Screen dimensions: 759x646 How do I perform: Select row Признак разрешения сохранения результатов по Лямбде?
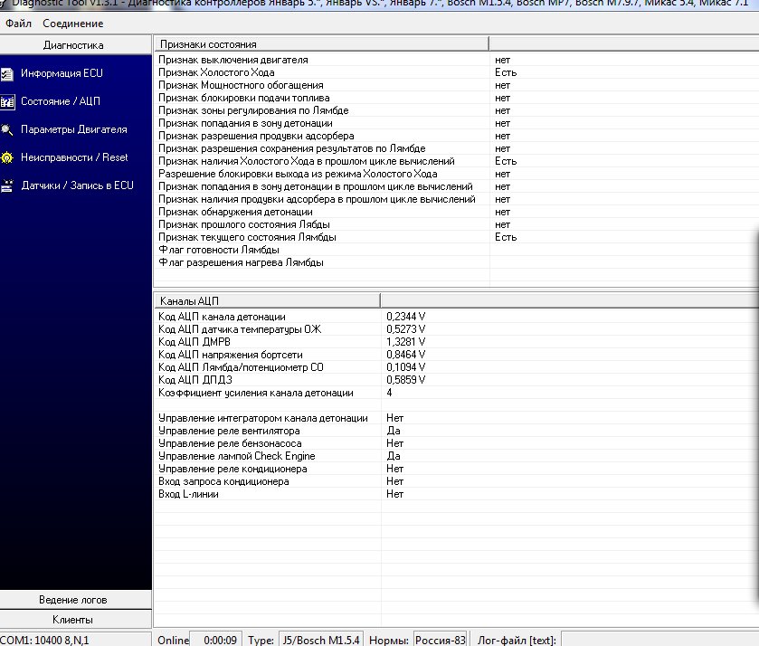(456, 148)
